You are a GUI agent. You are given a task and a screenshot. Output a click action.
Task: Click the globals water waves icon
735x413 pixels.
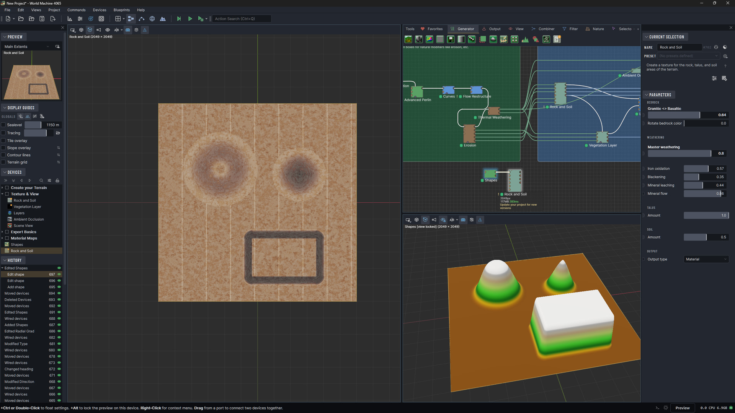35,116
